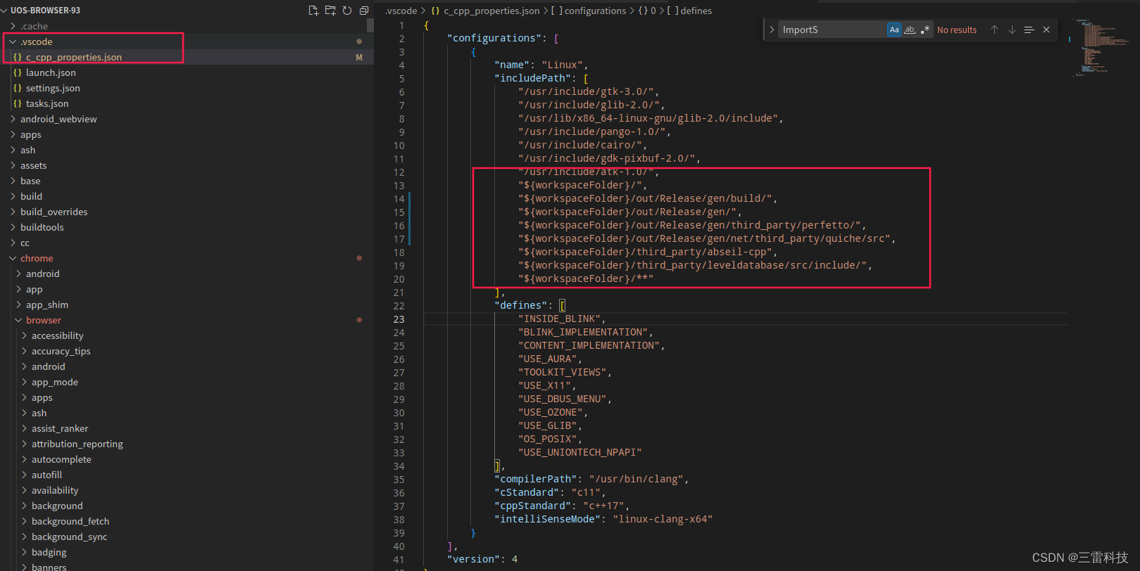Expand the android_webview folder
This screenshot has width=1140, height=571.
point(187,119)
